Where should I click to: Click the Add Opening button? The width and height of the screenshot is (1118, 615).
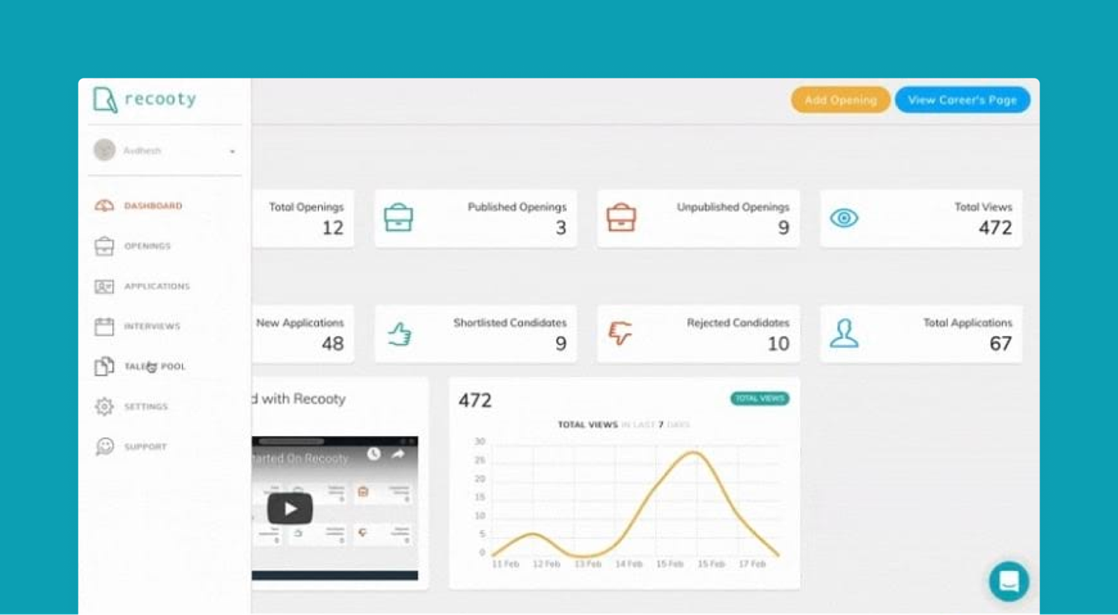tap(840, 100)
